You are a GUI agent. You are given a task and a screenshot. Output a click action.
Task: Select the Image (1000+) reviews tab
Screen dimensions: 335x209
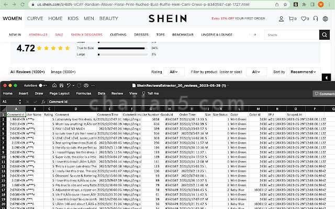click(x=63, y=72)
